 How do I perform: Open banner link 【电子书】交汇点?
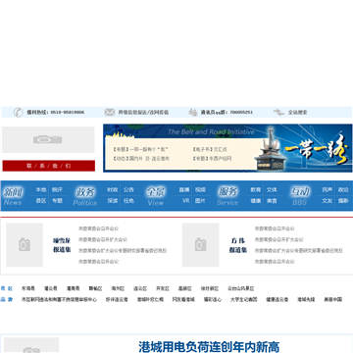pos(210,149)
